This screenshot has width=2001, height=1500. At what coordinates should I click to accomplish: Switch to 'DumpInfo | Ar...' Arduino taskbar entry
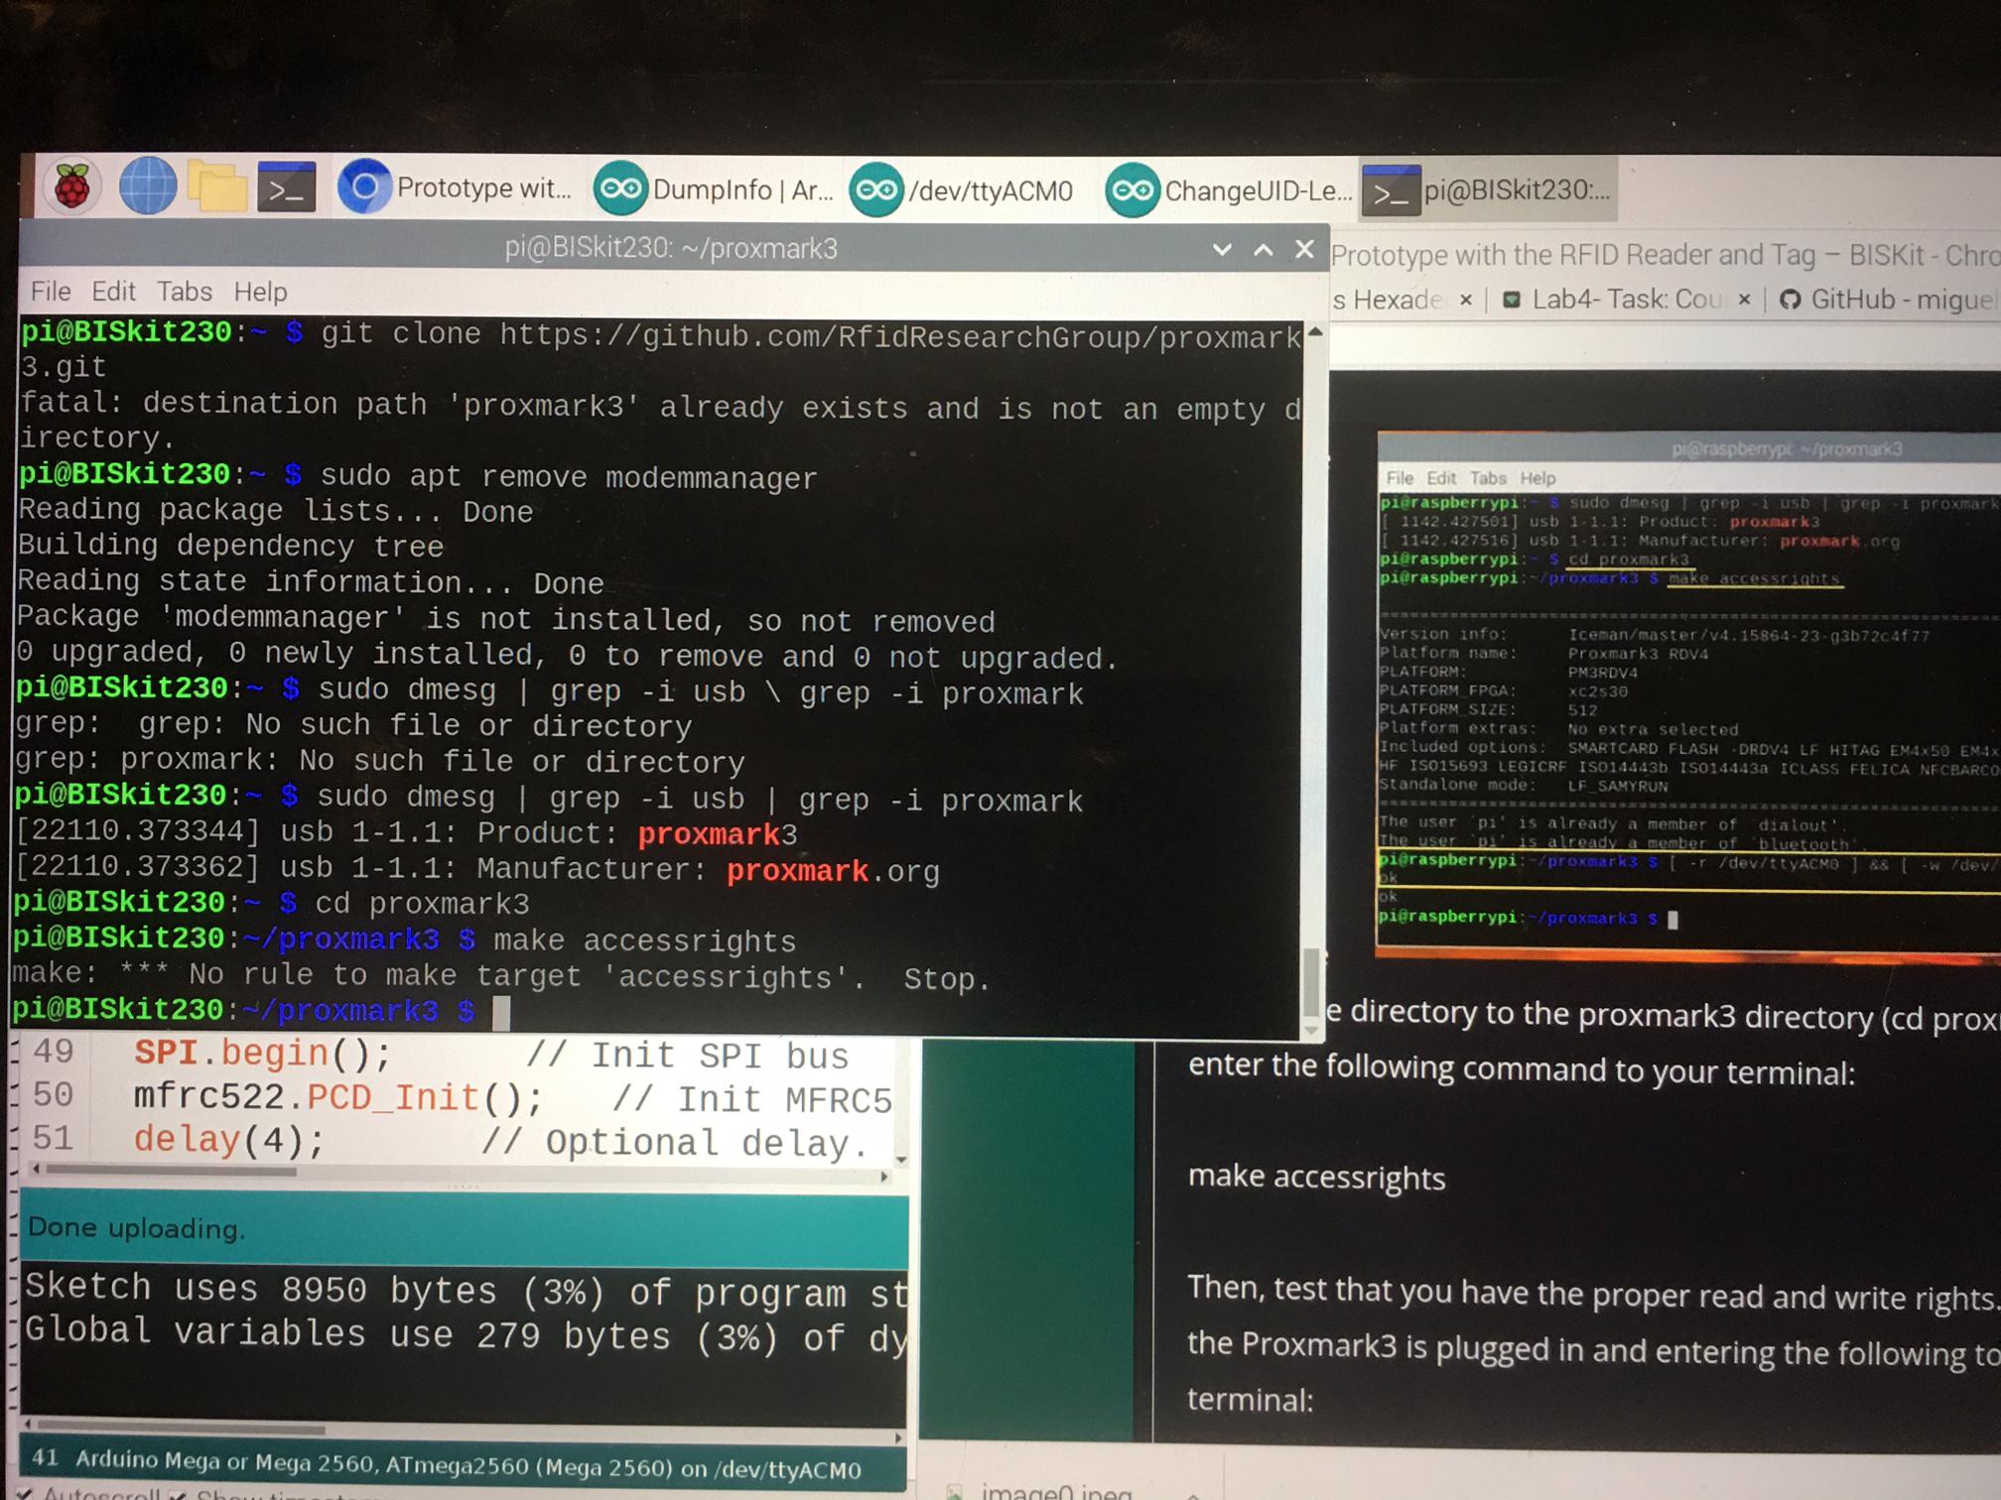pos(713,189)
